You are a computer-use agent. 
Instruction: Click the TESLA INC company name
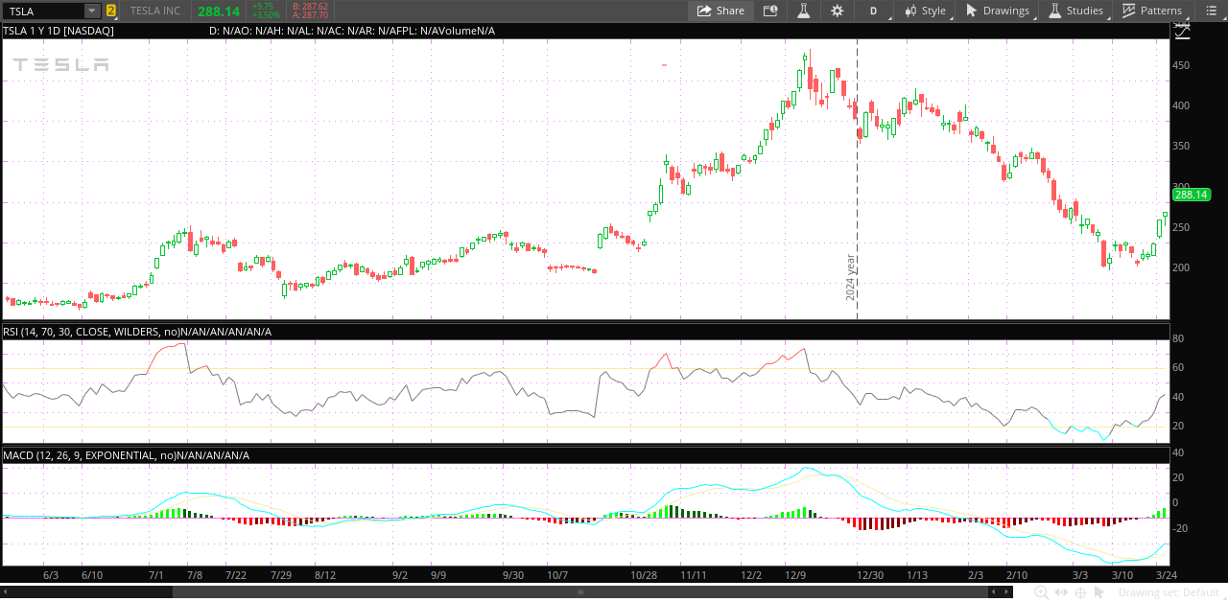tap(155, 11)
